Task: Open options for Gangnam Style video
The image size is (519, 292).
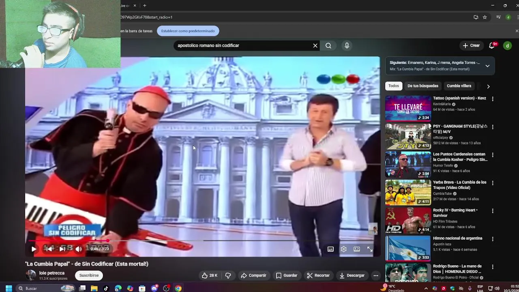Action: 493,127
